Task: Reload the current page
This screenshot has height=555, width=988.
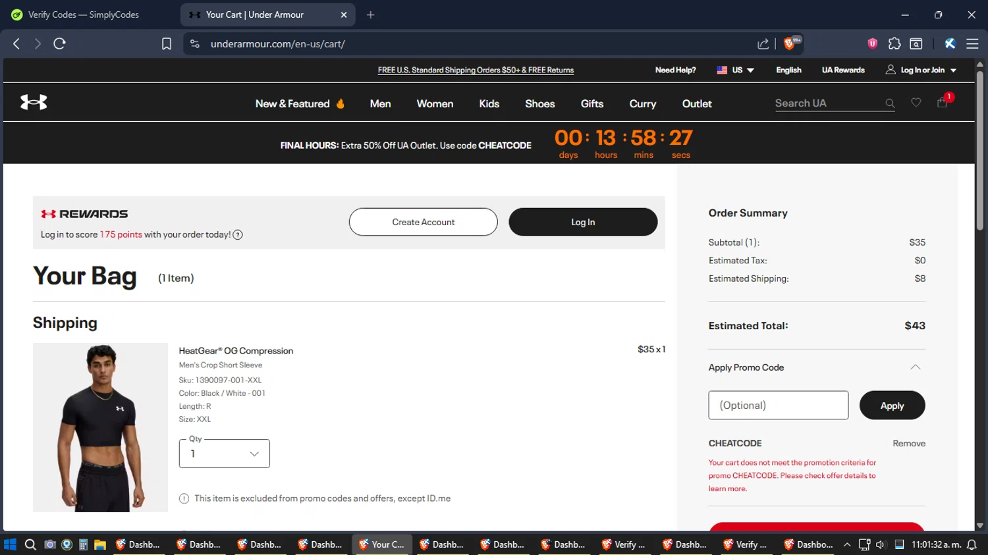Action: [x=59, y=43]
